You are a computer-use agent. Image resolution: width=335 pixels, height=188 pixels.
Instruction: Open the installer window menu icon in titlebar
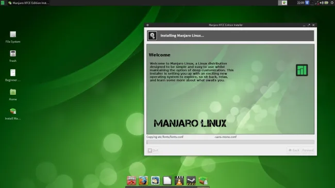click(x=147, y=25)
